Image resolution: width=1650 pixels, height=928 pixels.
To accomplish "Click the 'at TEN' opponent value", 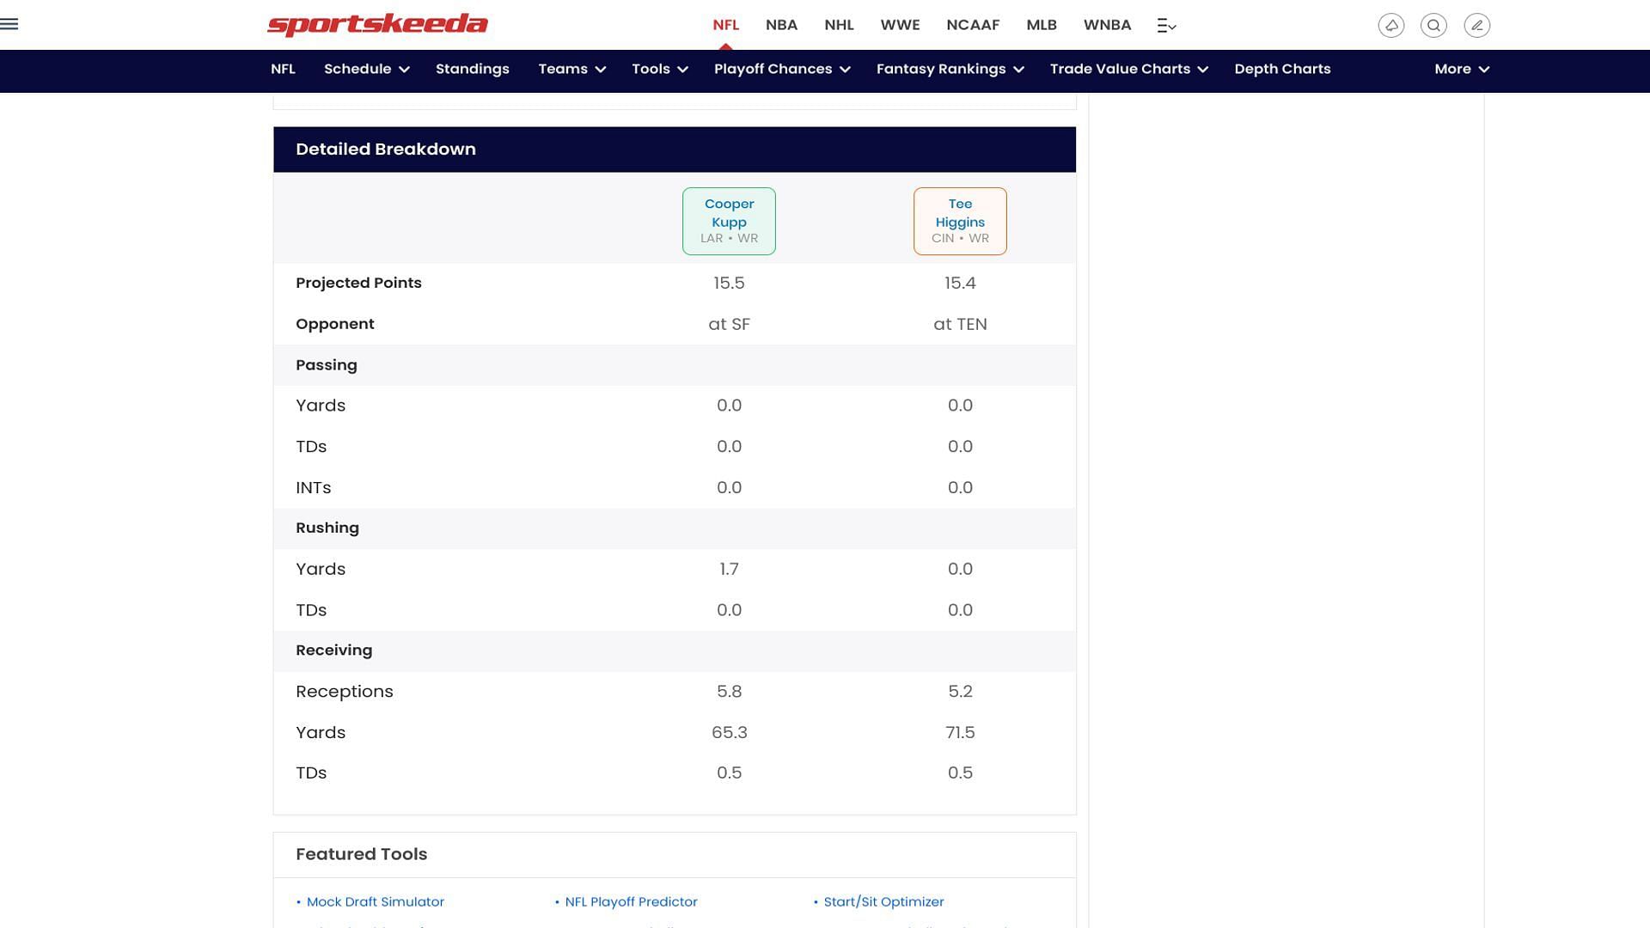I will click(960, 324).
